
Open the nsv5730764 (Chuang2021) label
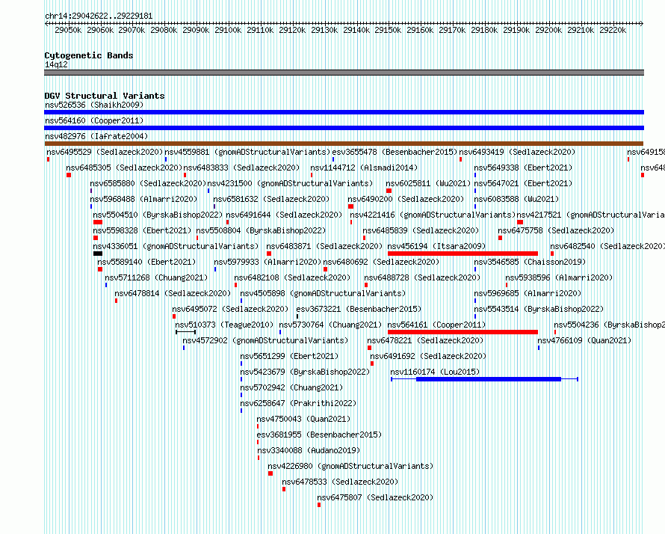click(330, 325)
